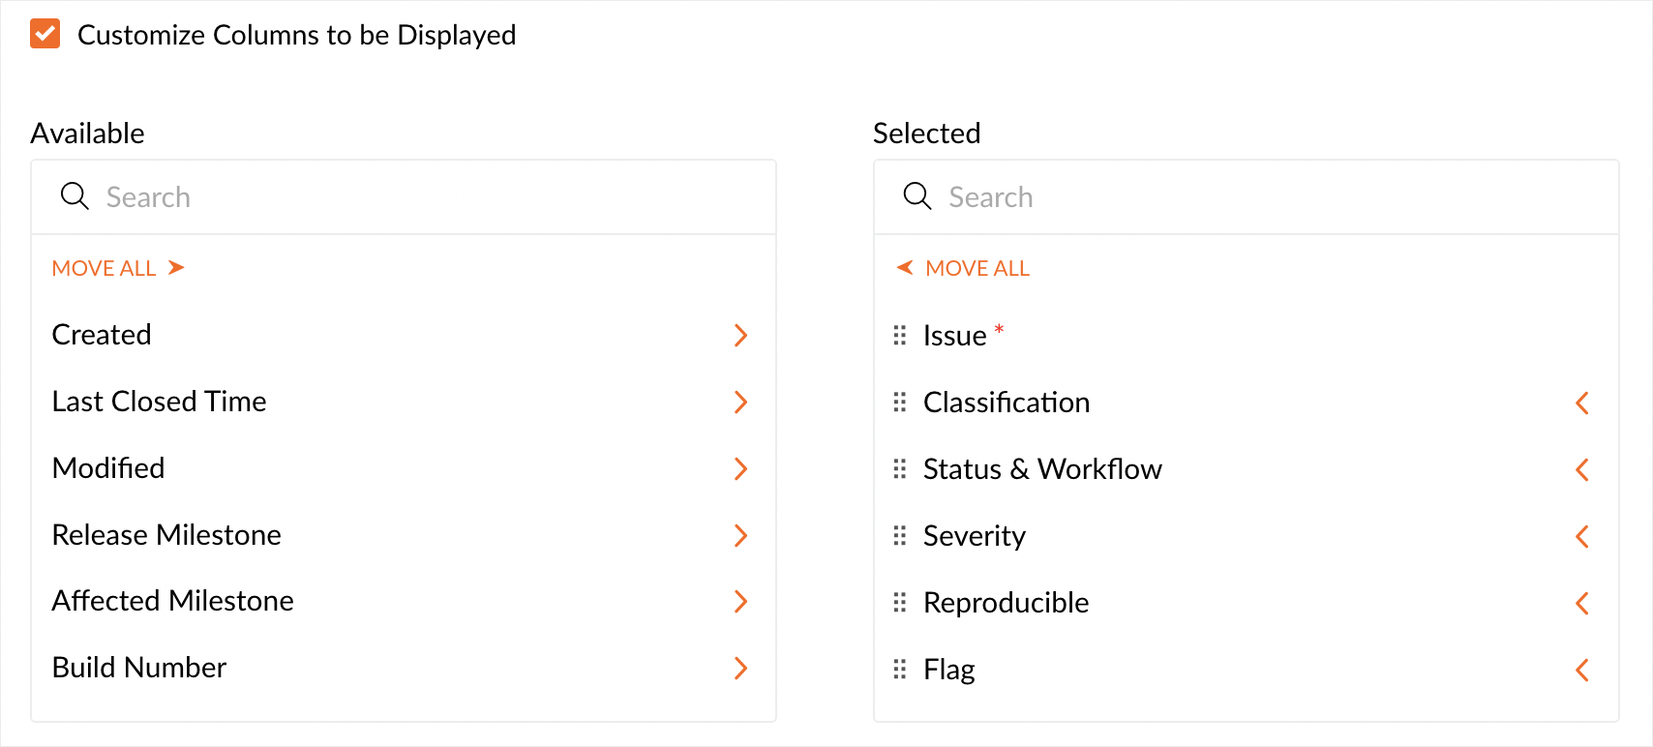Click the magnifier icon in Available search
This screenshot has height=747, width=1653.
click(75, 196)
